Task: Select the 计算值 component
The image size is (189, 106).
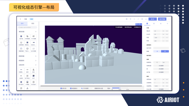Action: point(27,83)
